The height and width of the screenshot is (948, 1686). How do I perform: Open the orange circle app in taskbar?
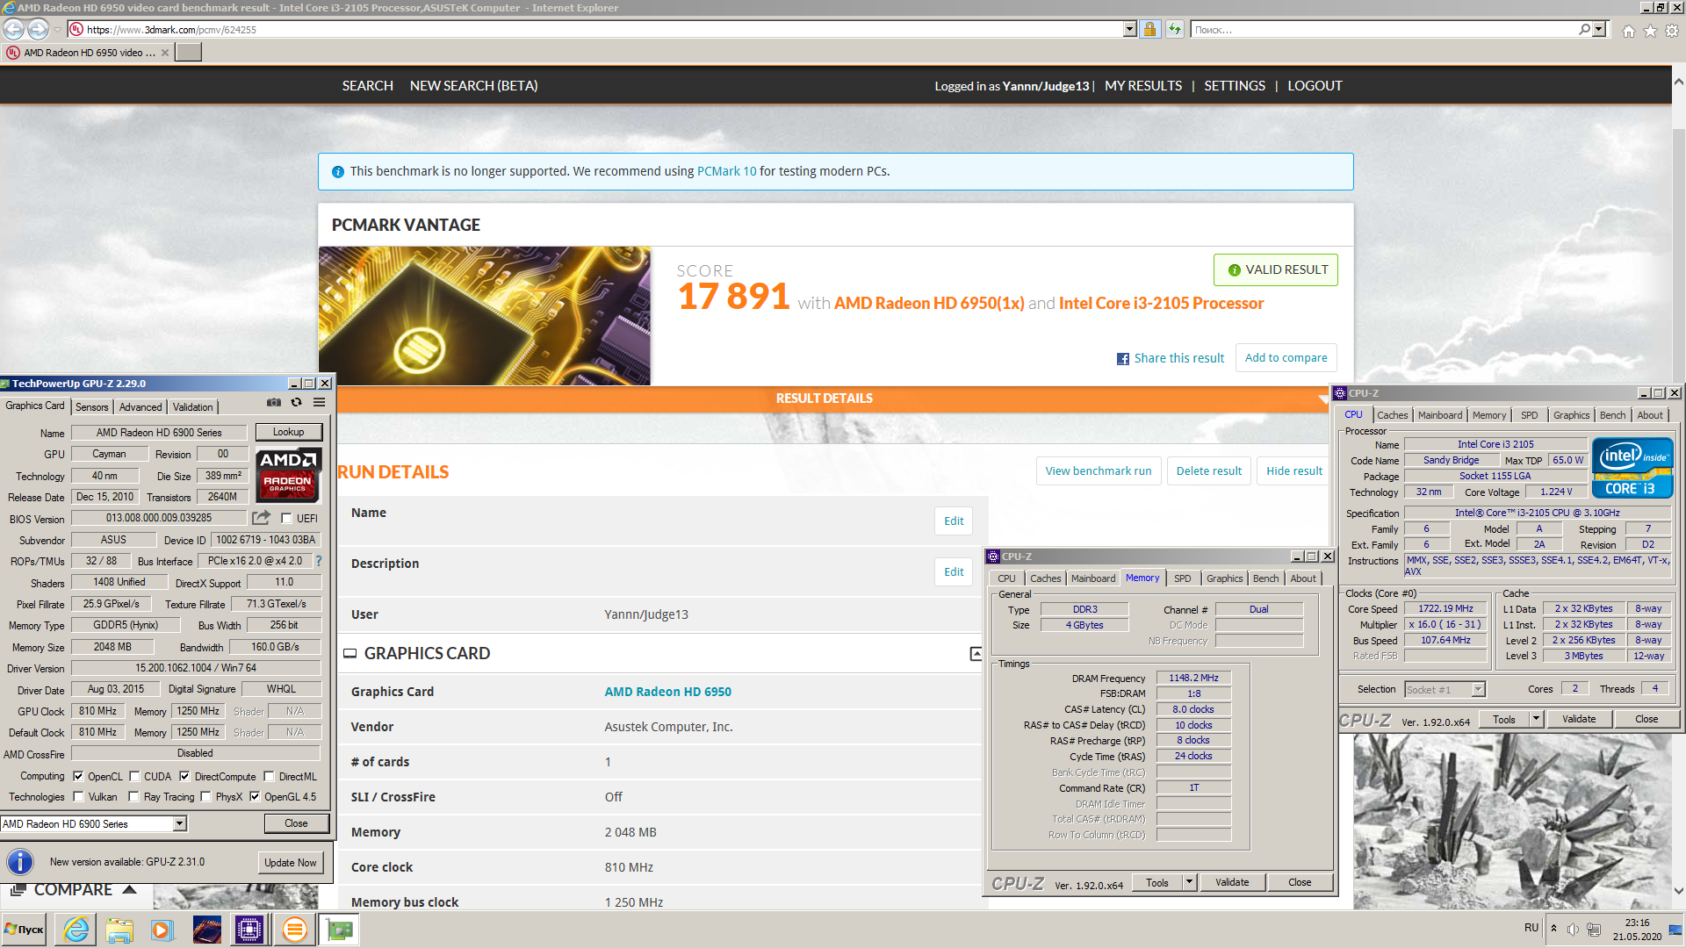[295, 930]
